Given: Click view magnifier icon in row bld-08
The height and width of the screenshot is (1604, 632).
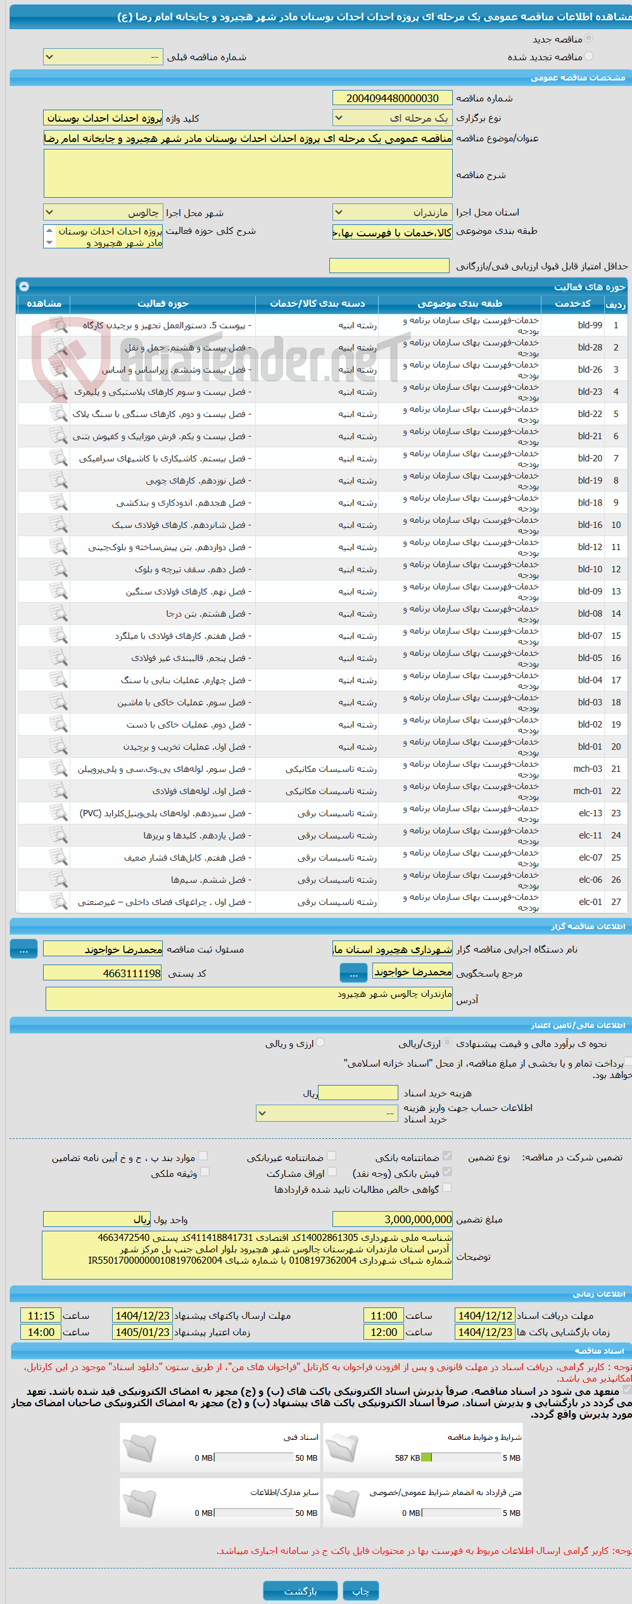Looking at the screenshot, I should coord(58,613).
